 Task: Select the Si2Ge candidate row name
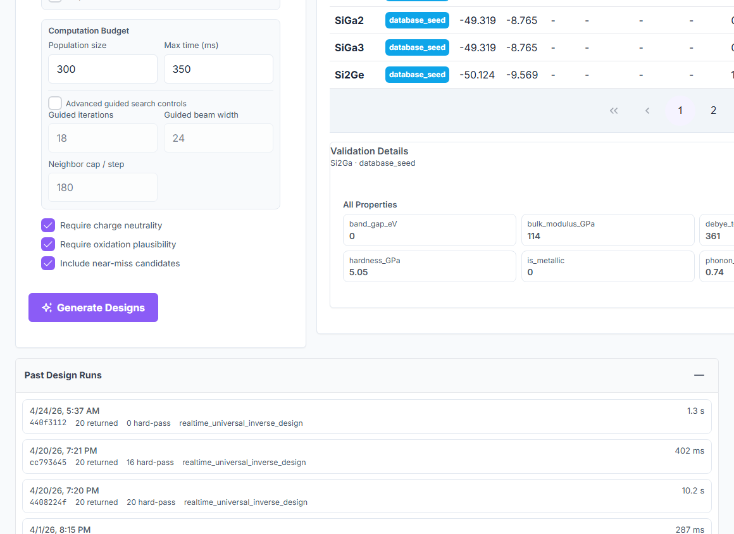349,75
